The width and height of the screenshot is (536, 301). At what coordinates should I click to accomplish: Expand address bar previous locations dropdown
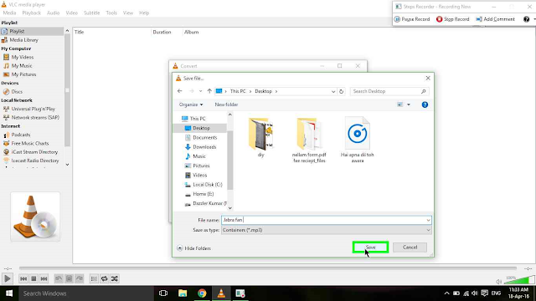[x=333, y=91]
